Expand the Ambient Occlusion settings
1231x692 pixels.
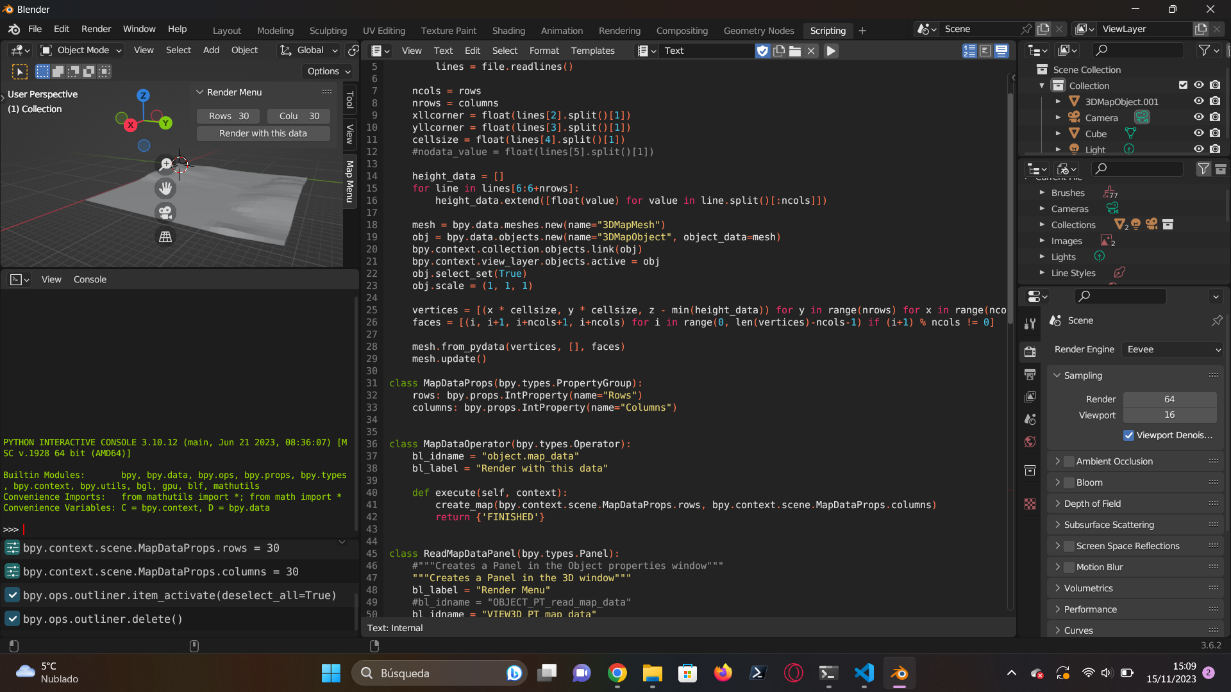click(1059, 461)
